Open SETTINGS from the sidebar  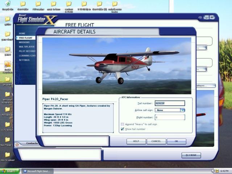[24, 60]
